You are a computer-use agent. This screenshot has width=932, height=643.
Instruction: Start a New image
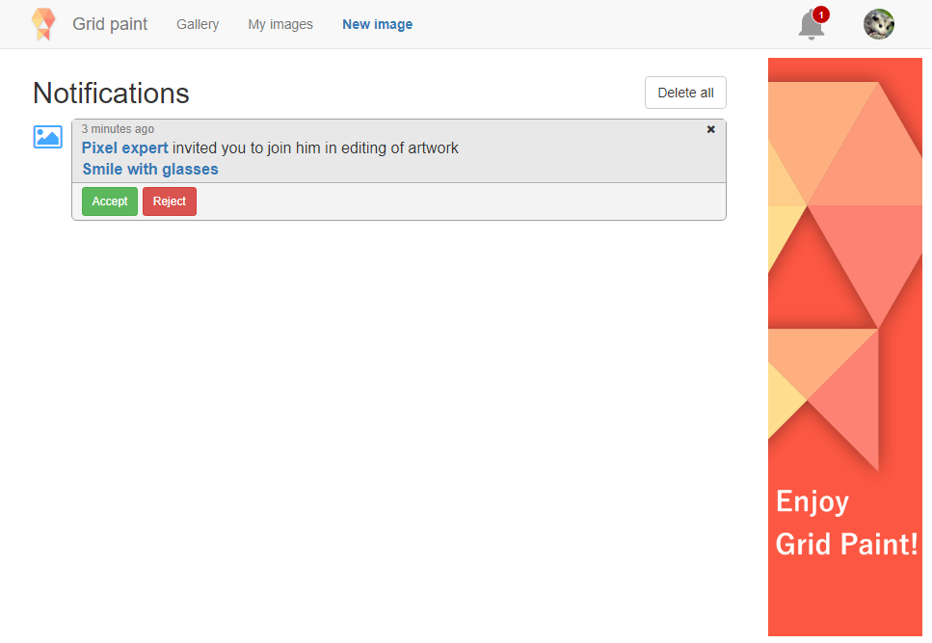378,24
